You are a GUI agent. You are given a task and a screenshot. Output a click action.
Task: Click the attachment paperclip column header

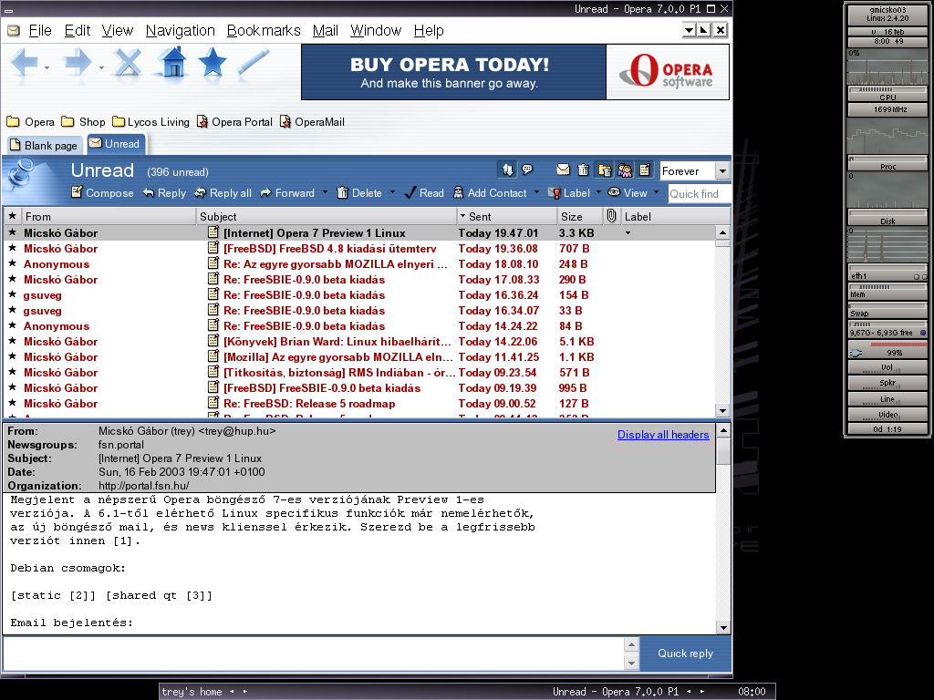click(611, 216)
